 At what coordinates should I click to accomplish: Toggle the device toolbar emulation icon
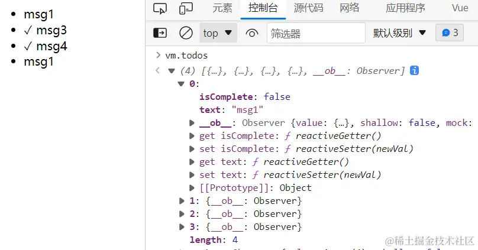point(186,8)
